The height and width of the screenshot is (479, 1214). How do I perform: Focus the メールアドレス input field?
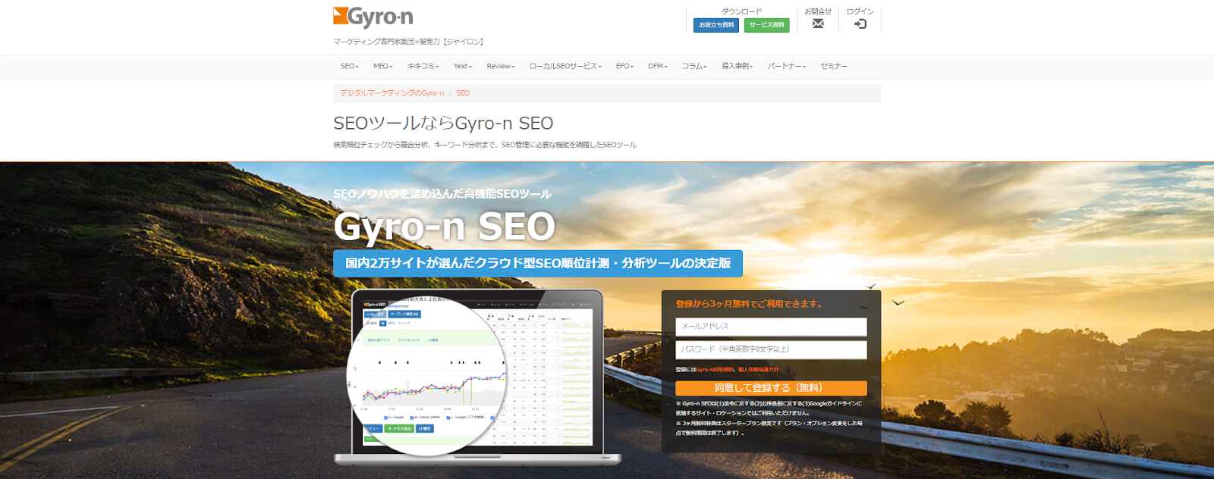[x=771, y=327]
